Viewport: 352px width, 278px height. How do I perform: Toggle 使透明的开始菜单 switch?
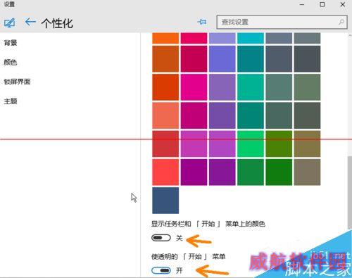[161, 270]
